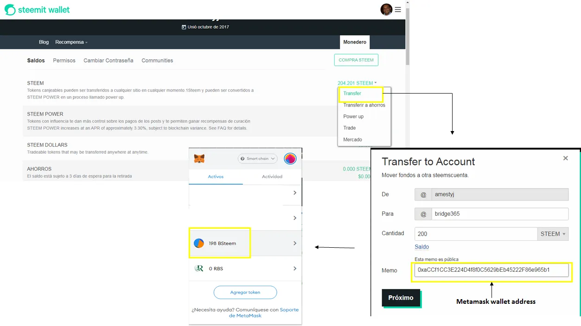Screen dimensions: 581x326
Task: Close the Transfer to Account dialog
Action: point(565,158)
